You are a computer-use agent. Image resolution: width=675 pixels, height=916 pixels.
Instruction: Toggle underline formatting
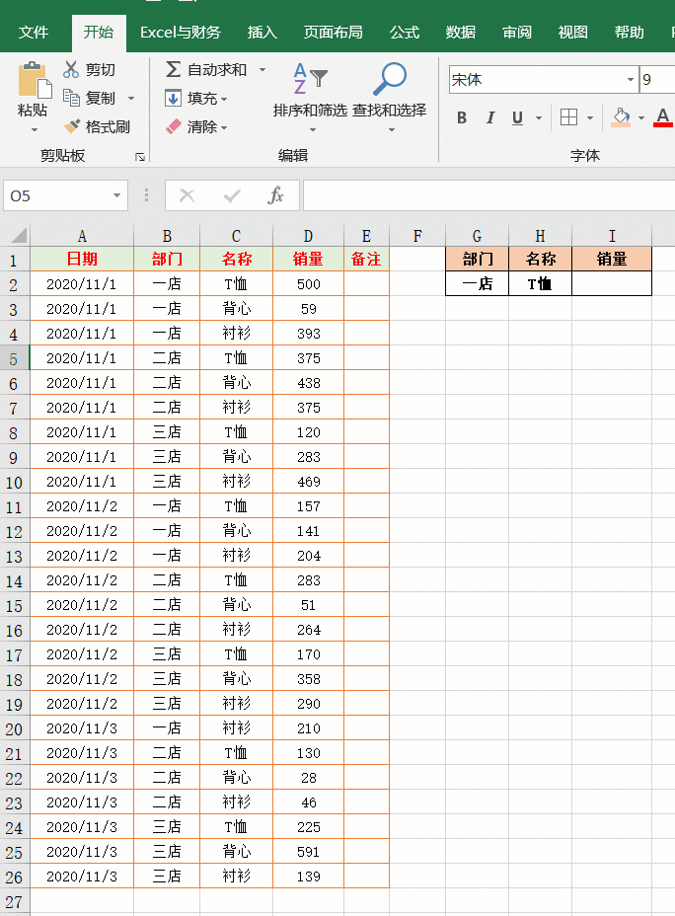pyautogui.click(x=517, y=118)
